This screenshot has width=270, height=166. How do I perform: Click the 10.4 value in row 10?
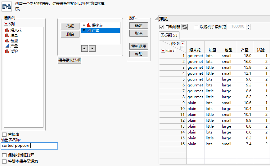point(248,109)
